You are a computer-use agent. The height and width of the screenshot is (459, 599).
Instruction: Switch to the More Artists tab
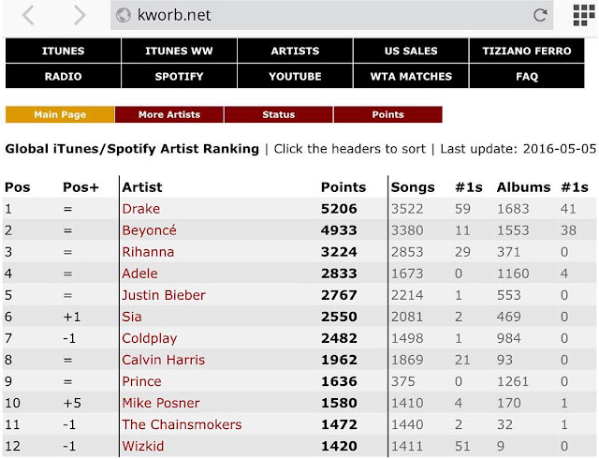tap(169, 114)
